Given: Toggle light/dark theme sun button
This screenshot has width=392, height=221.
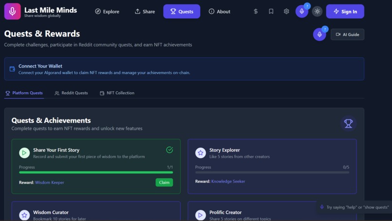Looking at the screenshot, I should 317,12.
